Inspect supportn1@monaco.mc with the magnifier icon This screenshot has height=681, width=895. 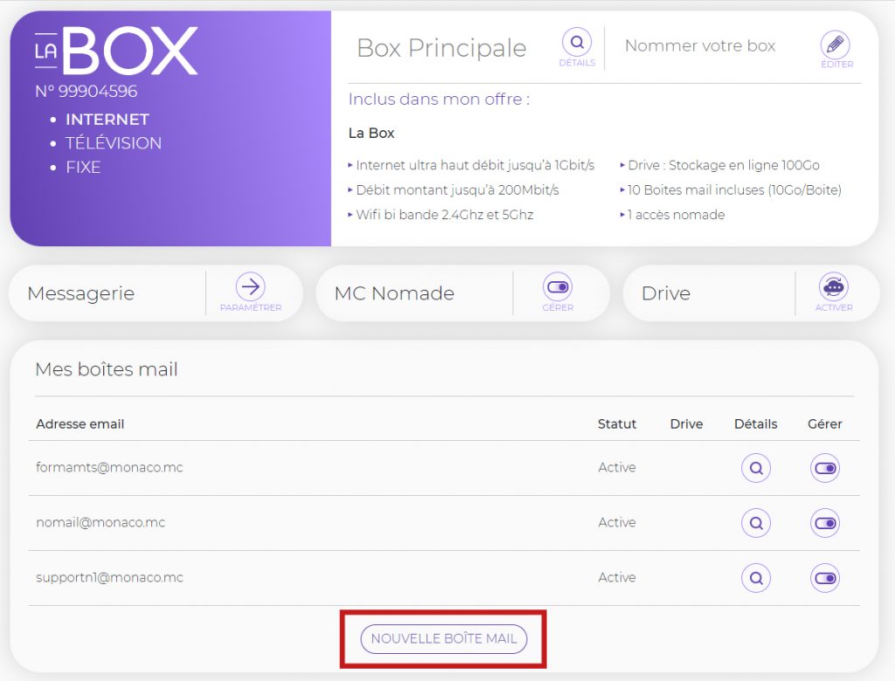[x=755, y=577]
